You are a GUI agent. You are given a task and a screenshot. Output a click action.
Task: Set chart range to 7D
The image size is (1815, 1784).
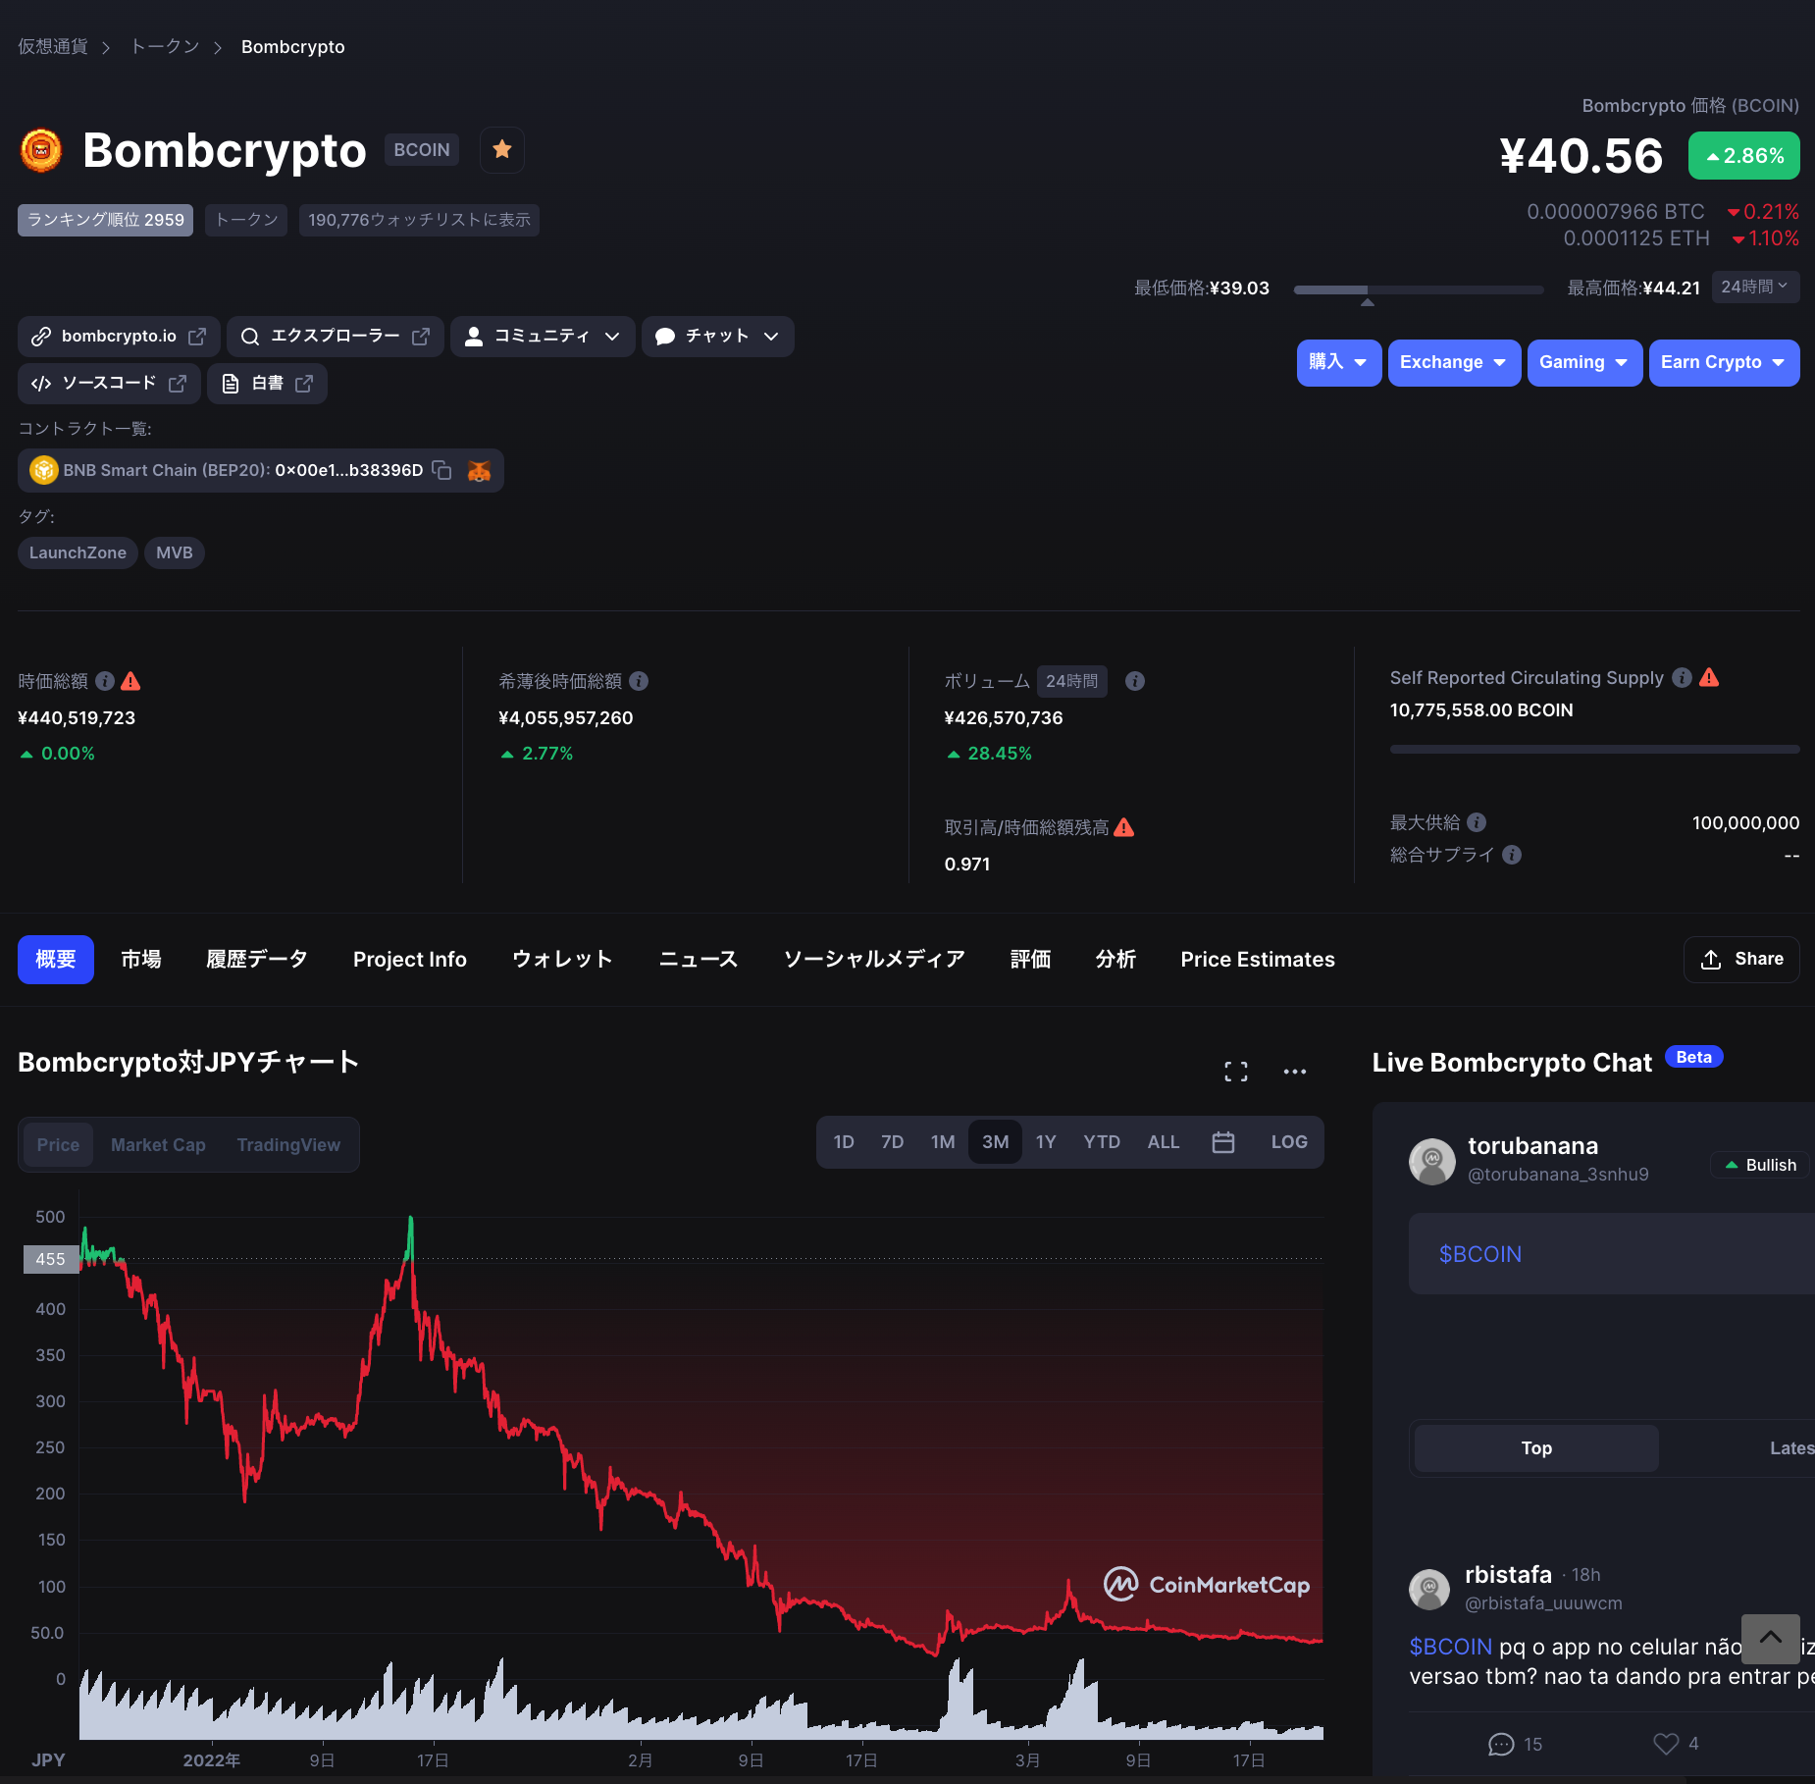(892, 1142)
